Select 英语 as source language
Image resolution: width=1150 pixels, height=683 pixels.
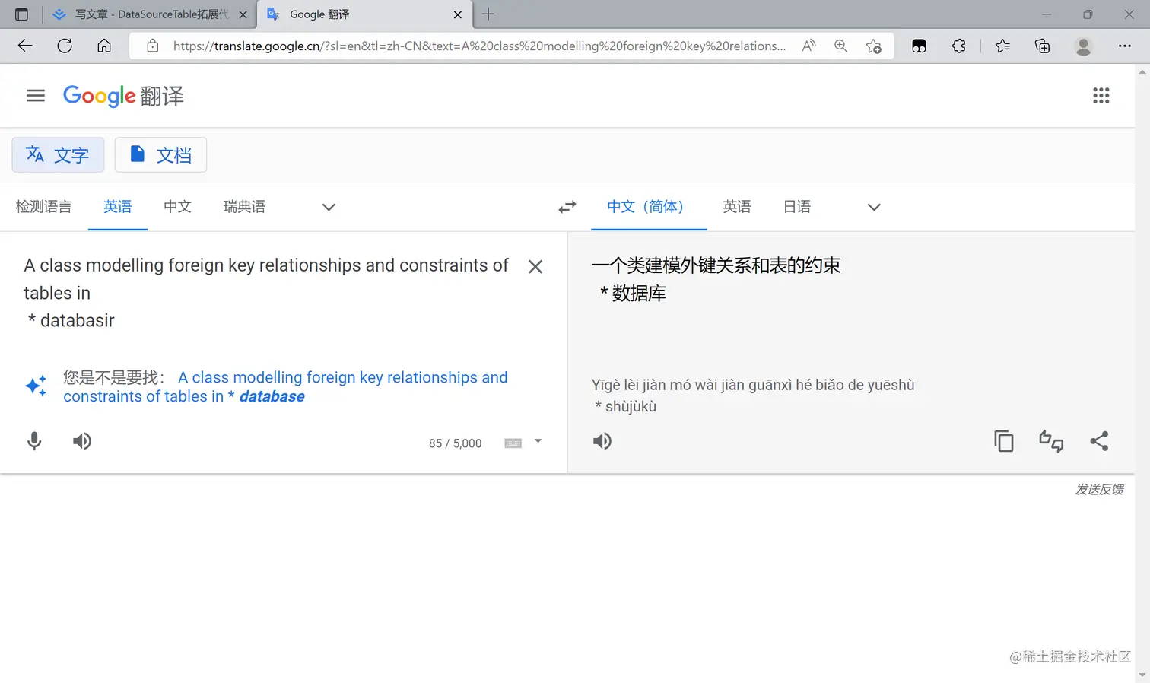coord(118,207)
